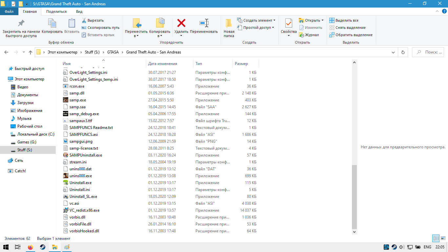Viewport: 448px width, 252px height.
Task: Click the Refresh button by address bar
Action: 403,52
